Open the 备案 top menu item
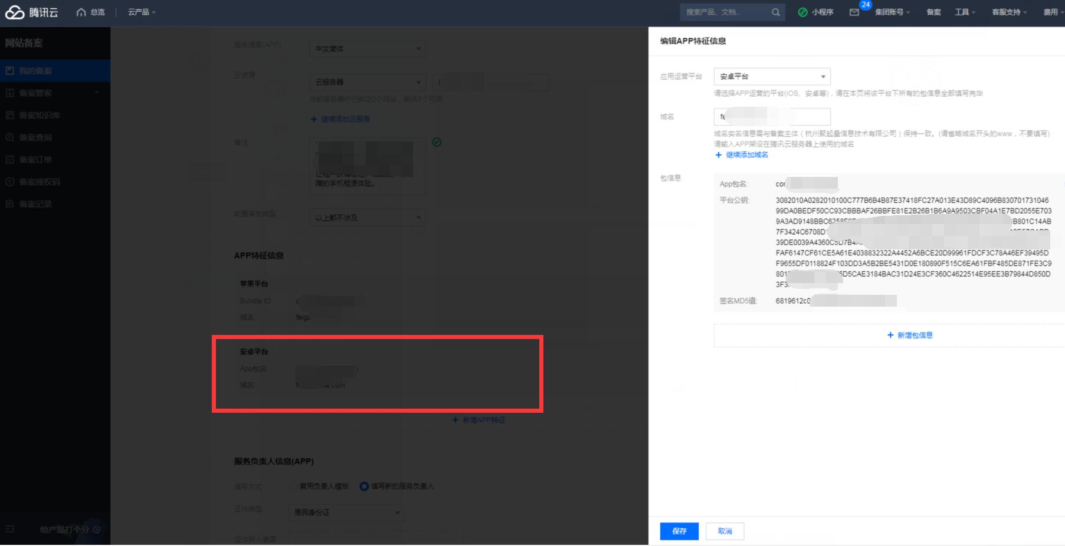 (x=934, y=12)
